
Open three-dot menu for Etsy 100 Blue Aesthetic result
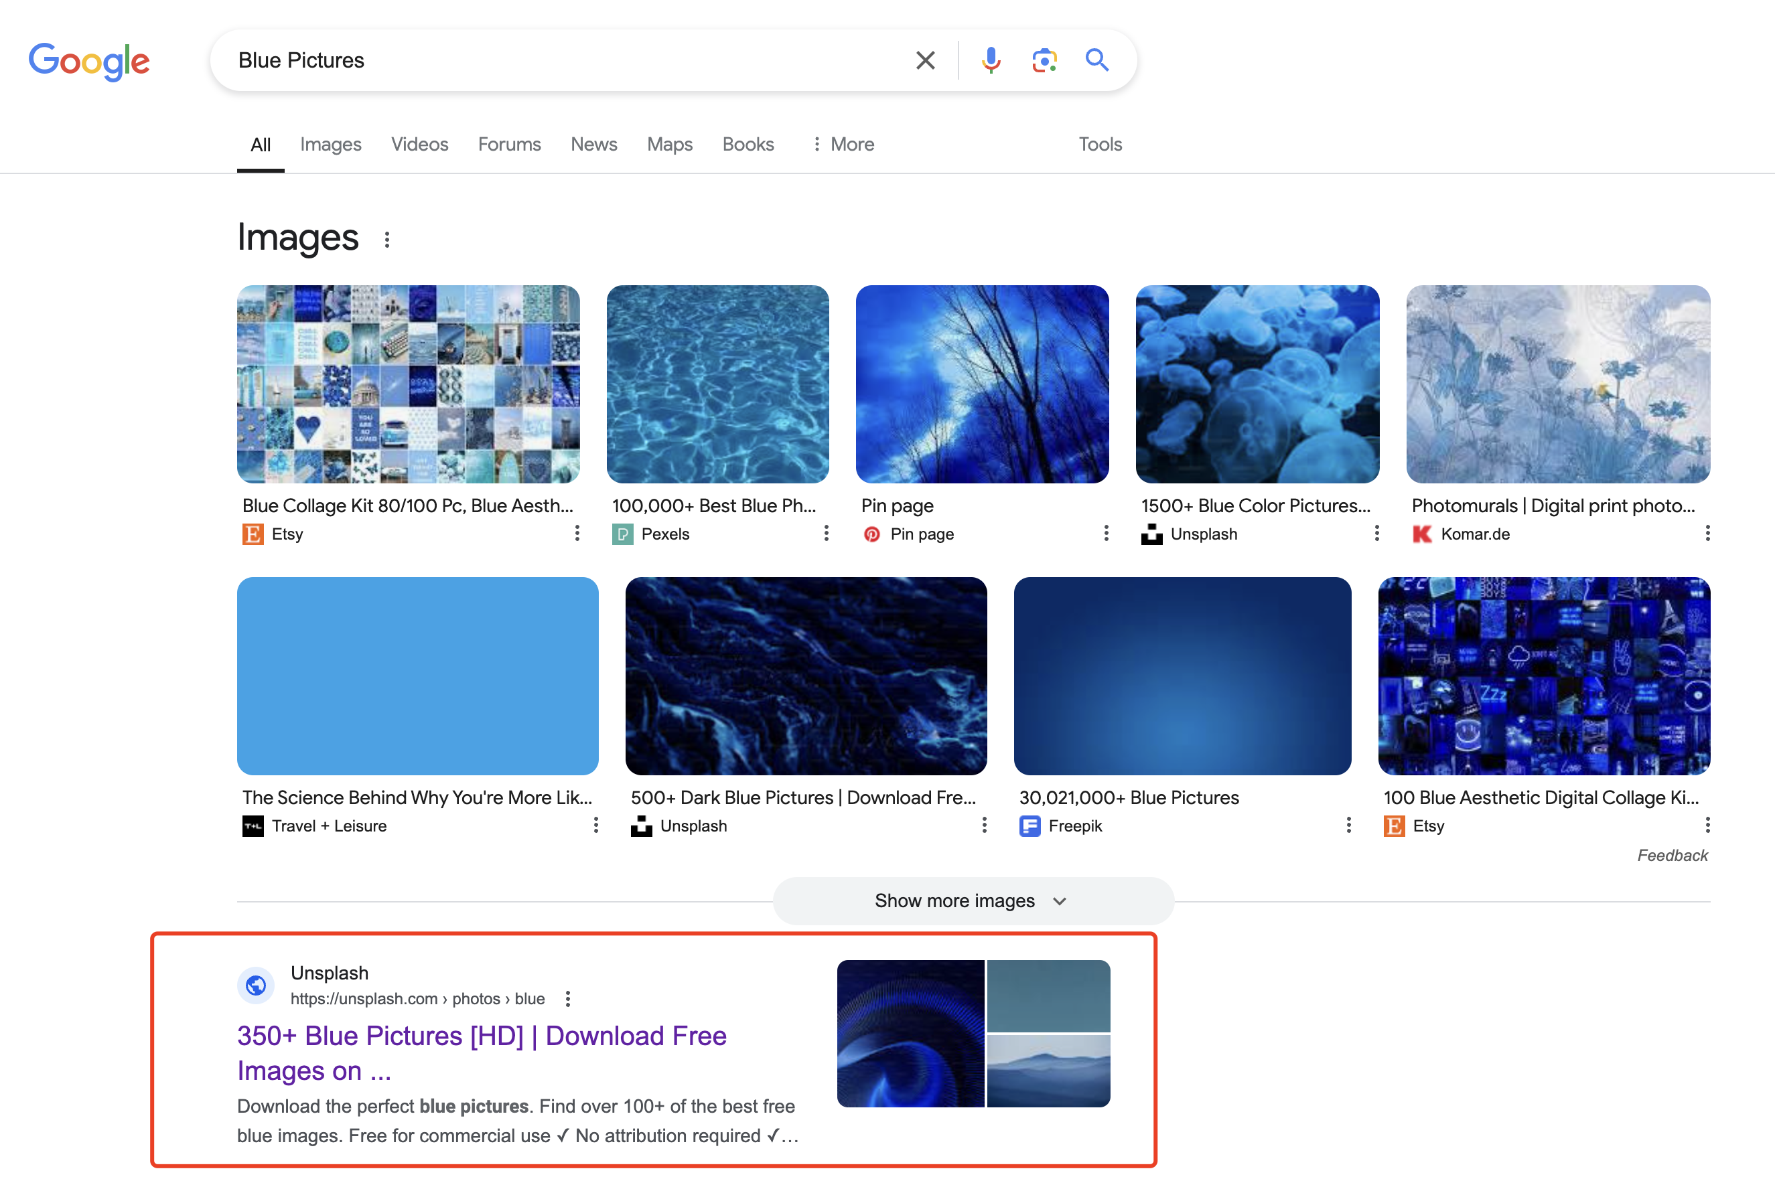tap(1707, 825)
